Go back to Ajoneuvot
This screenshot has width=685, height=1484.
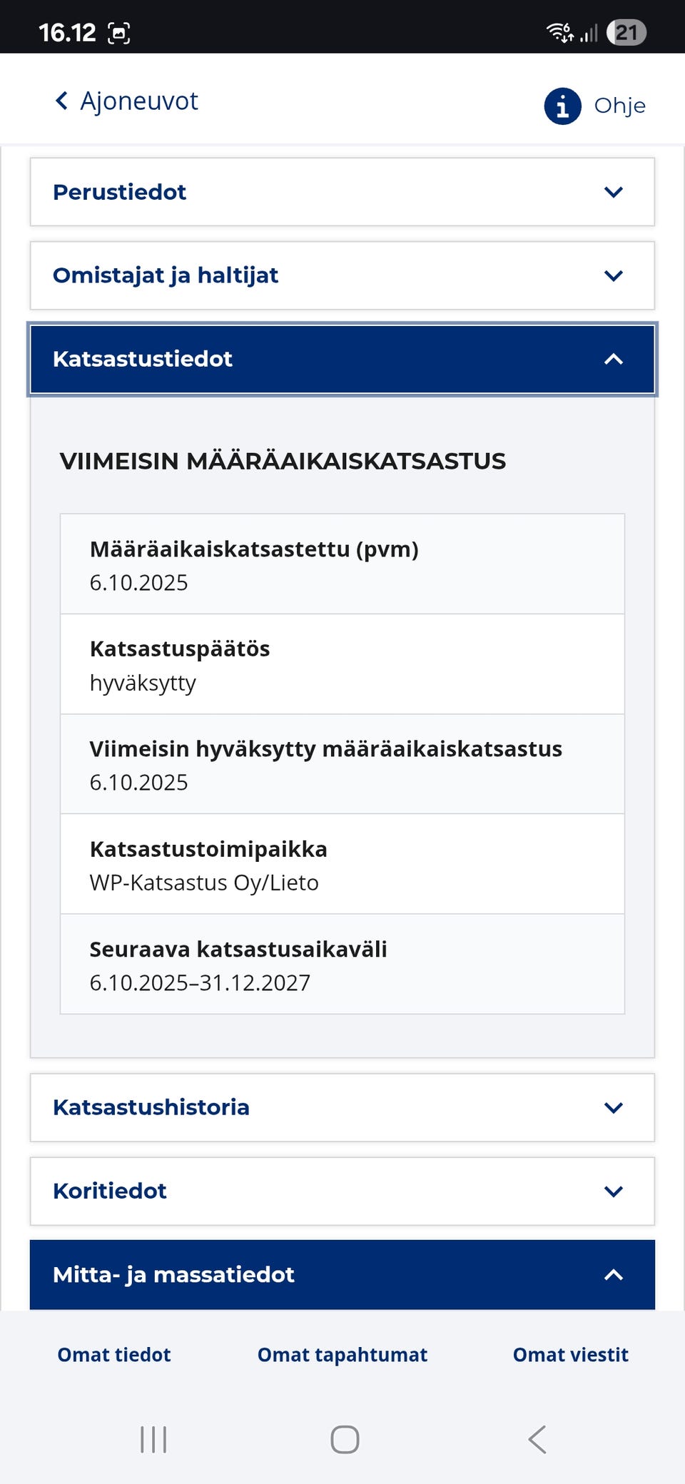[x=126, y=101]
